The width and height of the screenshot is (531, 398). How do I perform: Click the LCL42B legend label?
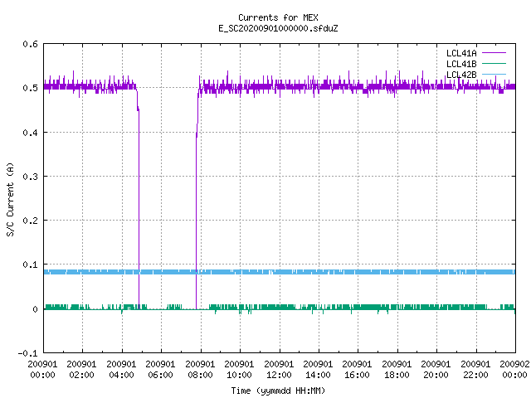[x=461, y=75]
